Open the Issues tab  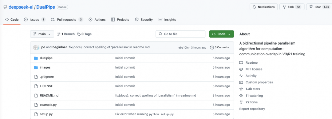point(35,19)
